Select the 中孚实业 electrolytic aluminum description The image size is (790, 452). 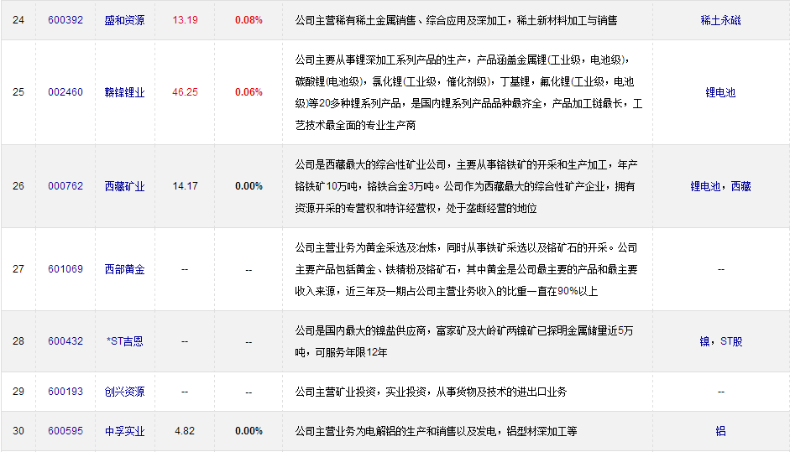[436, 431]
